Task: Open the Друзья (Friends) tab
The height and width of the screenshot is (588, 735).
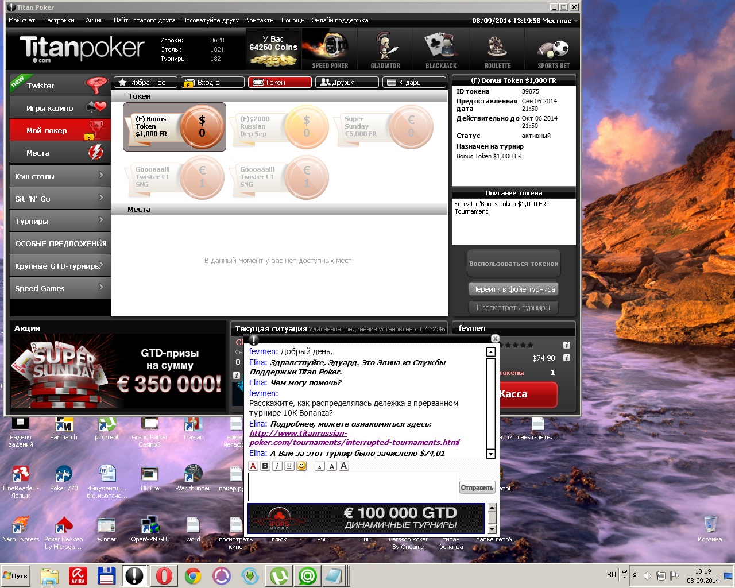Action: click(x=347, y=82)
